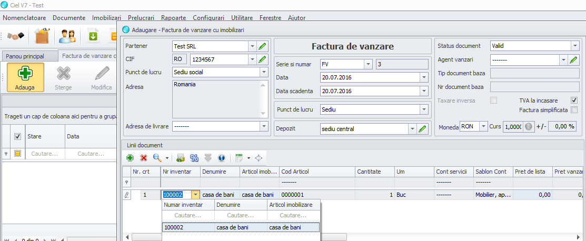
Task: Open the Utilitare menu
Action: click(x=242, y=17)
